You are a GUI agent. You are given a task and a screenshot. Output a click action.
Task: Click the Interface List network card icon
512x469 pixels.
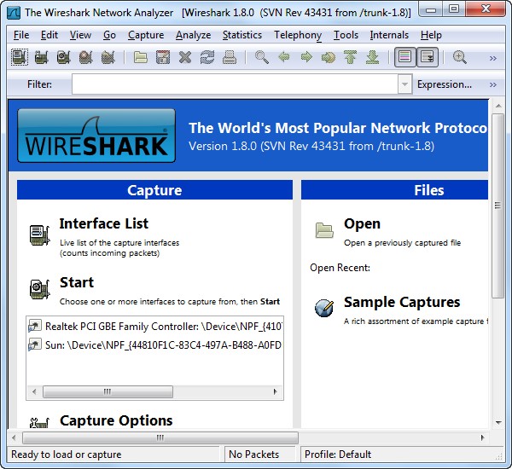(39, 235)
